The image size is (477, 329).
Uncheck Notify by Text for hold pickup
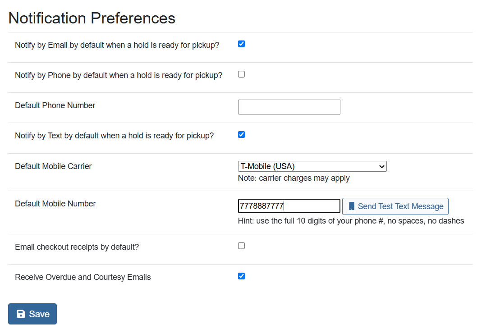point(241,134)
